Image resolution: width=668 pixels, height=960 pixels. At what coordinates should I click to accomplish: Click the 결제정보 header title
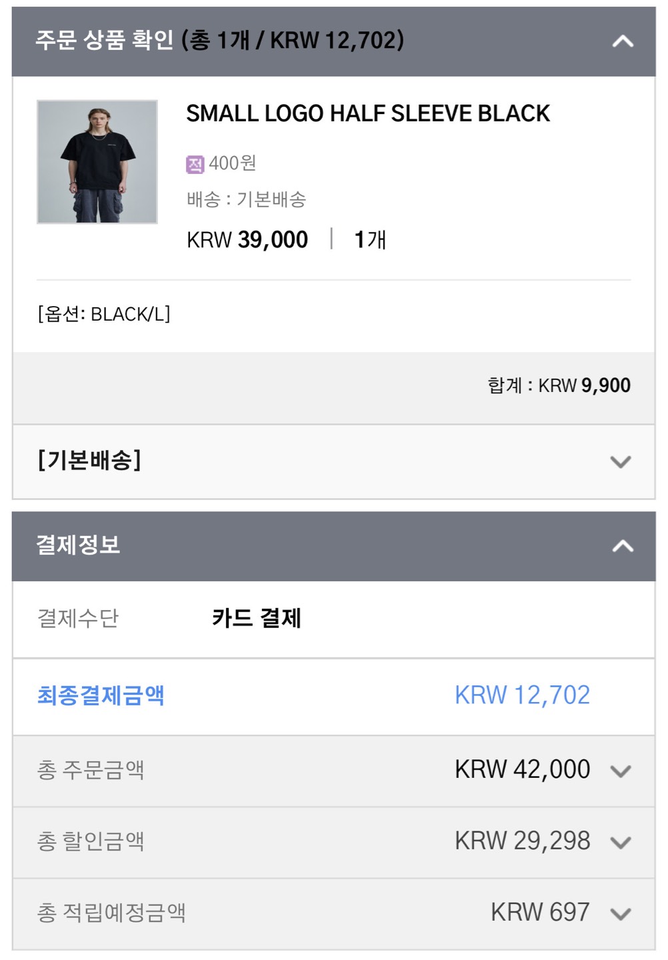(x=78, y=545)
